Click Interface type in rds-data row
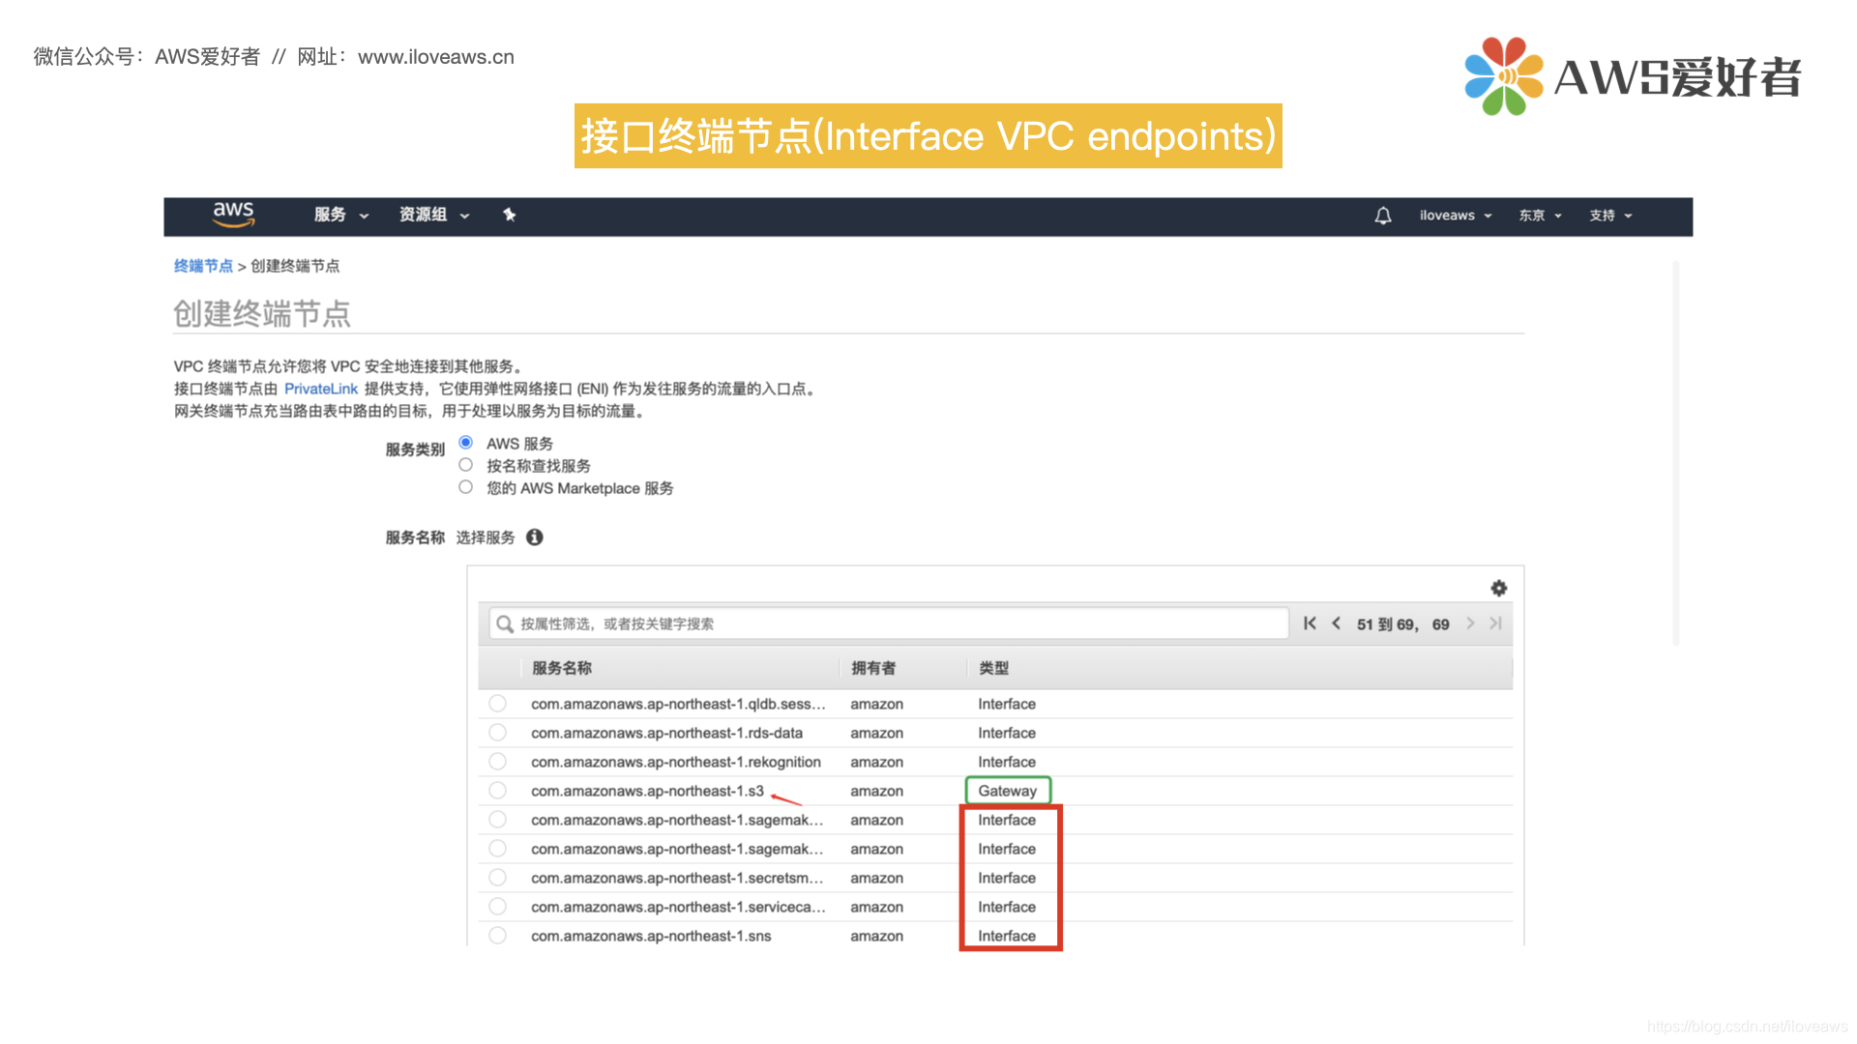Screen dimensions: 1857x1044 1007,733
